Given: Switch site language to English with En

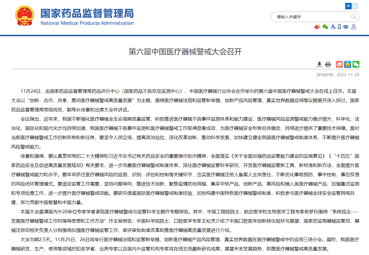Looking at the screenshot, I should pos(354,6).
